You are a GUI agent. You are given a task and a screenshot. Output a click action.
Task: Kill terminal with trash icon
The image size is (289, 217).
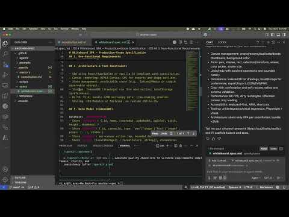[181, 146]
